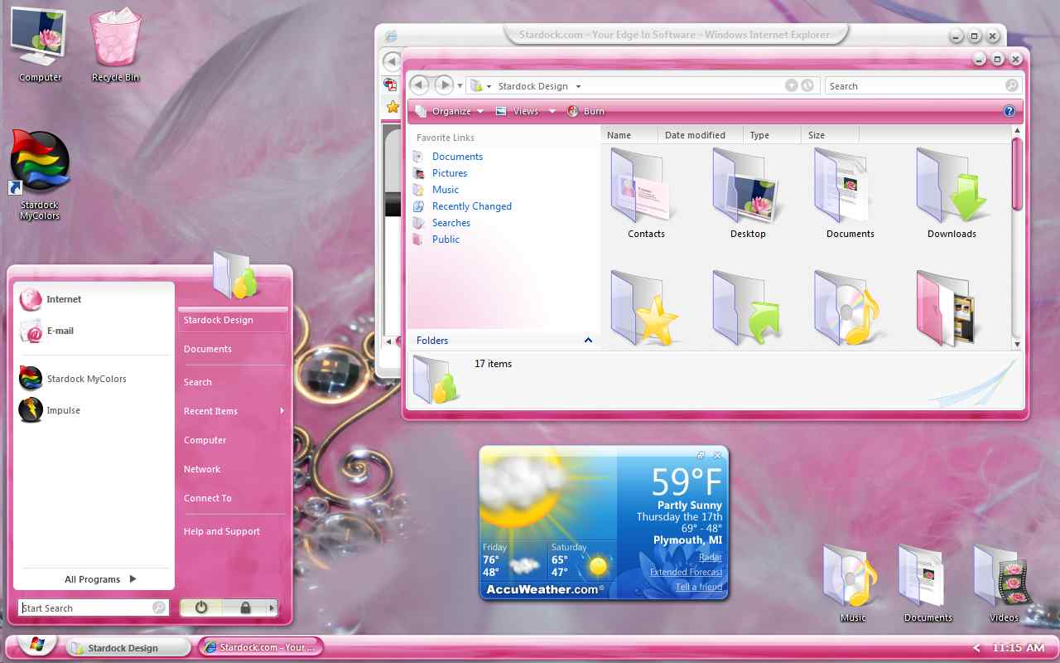
Task: Open the recent pages dropdown arrow
Action: tap(460, 86)
